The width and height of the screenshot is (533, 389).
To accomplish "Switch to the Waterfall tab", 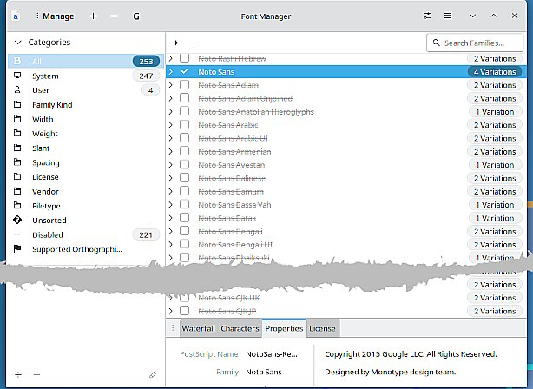I will [197, 329].
